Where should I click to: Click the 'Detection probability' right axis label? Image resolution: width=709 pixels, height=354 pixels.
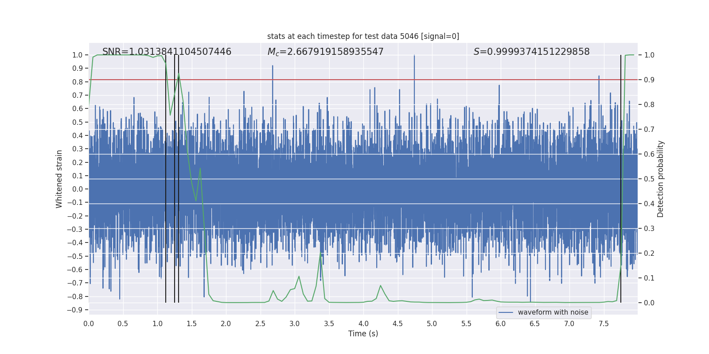coord(660,179)
